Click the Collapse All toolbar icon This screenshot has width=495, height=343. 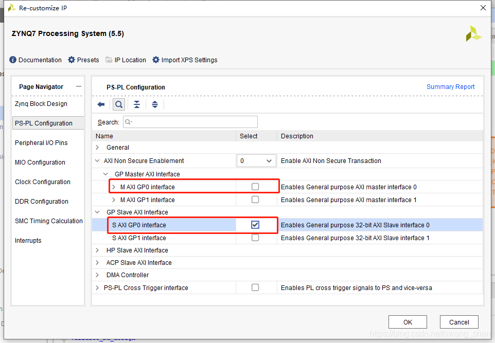click(x=137, y=104)
